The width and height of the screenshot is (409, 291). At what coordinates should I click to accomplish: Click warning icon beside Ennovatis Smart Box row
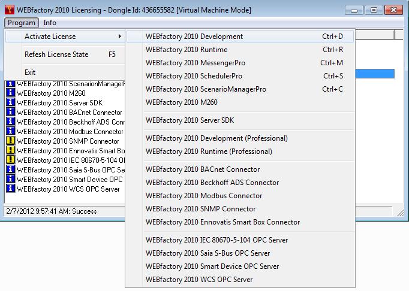pyautogui.click(x=10, y=150)
